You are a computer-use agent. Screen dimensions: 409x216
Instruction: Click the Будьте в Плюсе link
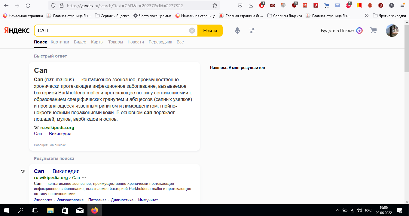pos(342,31)
